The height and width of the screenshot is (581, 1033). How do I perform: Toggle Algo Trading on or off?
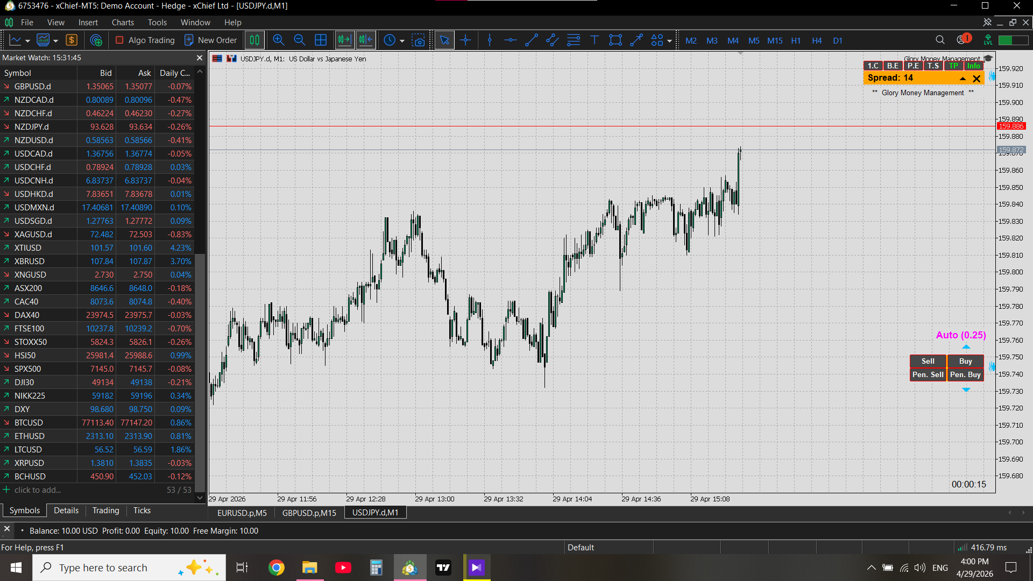tap(145, 40)
